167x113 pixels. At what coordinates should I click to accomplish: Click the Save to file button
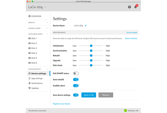point(89,95)
